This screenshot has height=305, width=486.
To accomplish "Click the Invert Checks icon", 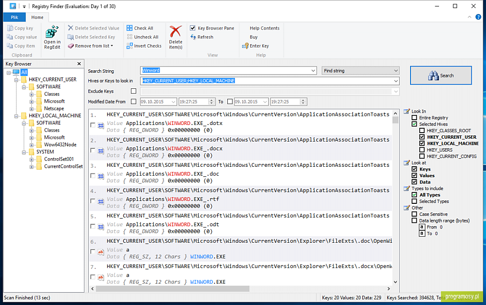I will (130, 46).
